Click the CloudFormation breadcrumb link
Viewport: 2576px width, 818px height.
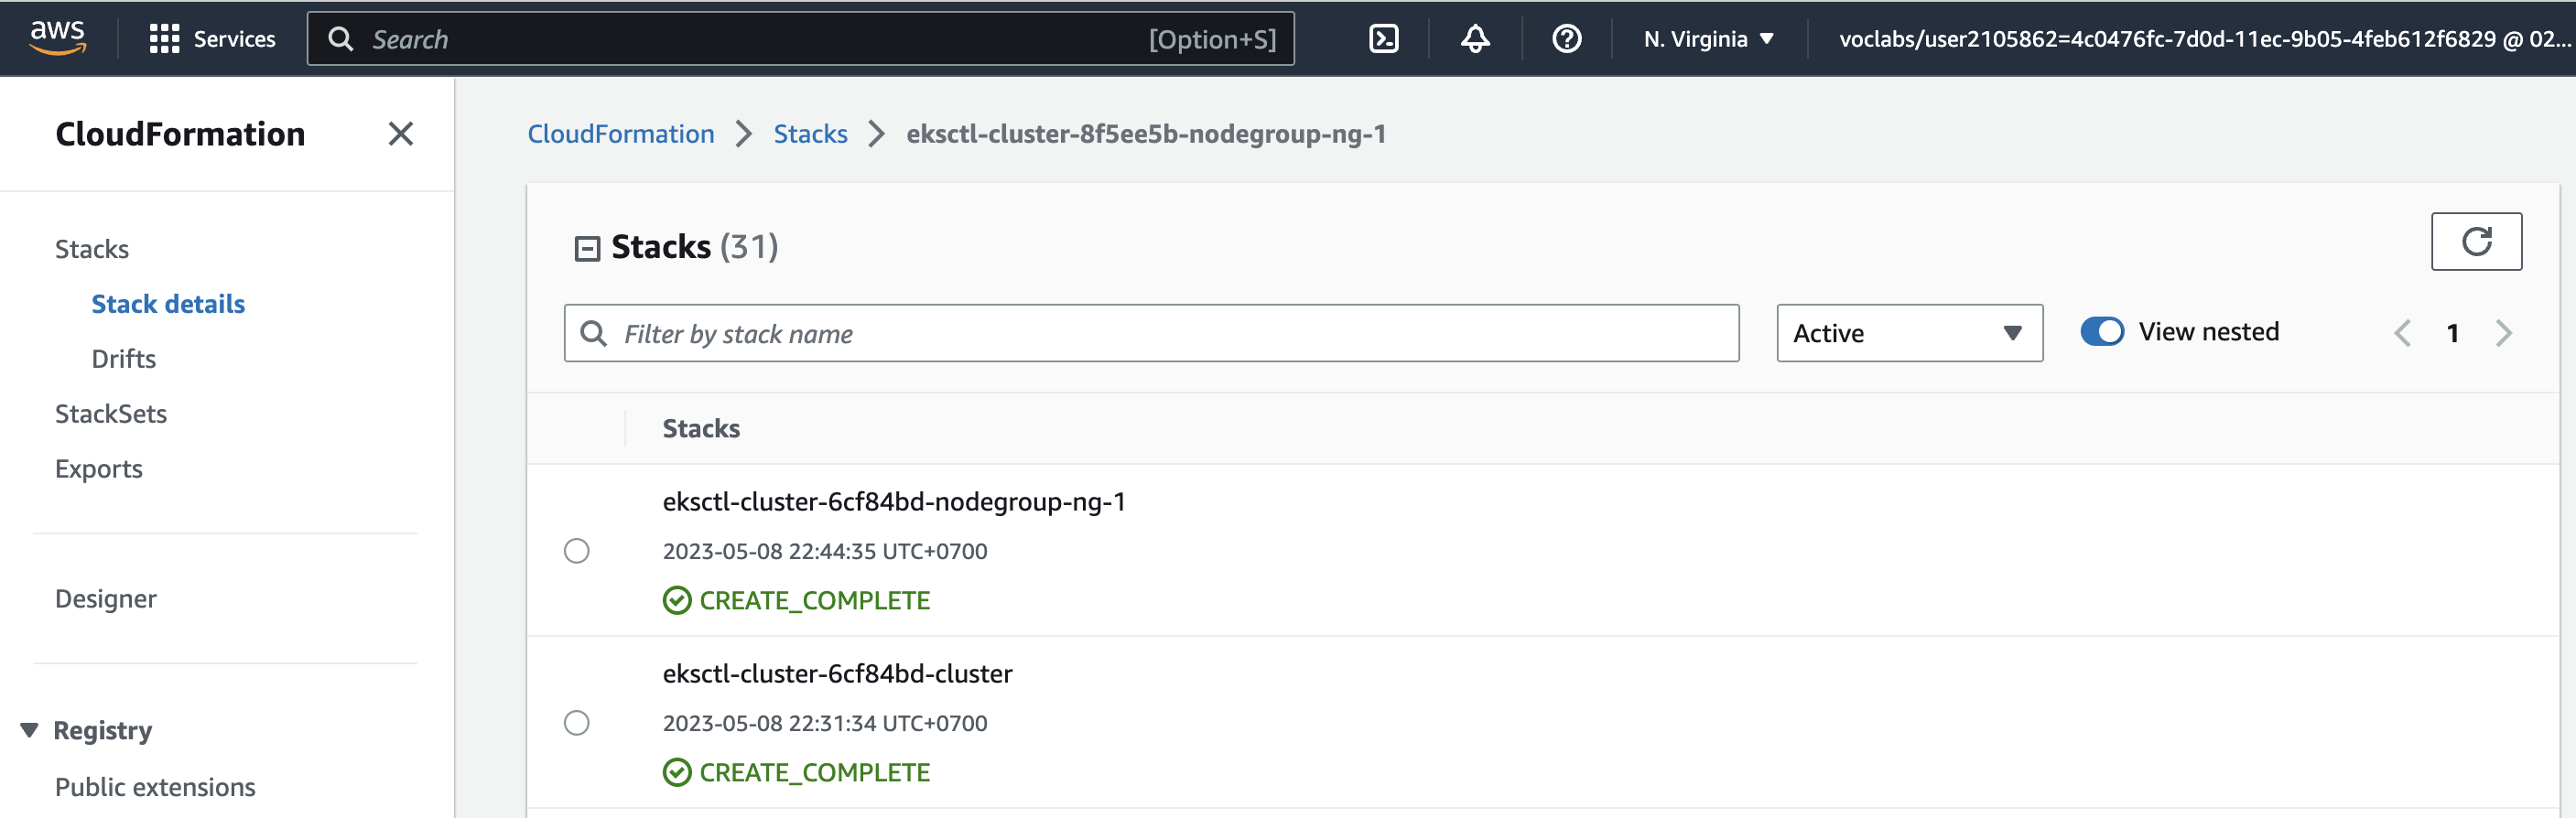pos(621,134)
